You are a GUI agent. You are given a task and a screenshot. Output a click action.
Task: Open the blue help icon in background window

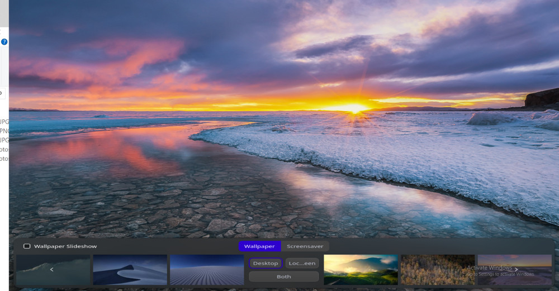pyautogui.click(x=4, y=42)
